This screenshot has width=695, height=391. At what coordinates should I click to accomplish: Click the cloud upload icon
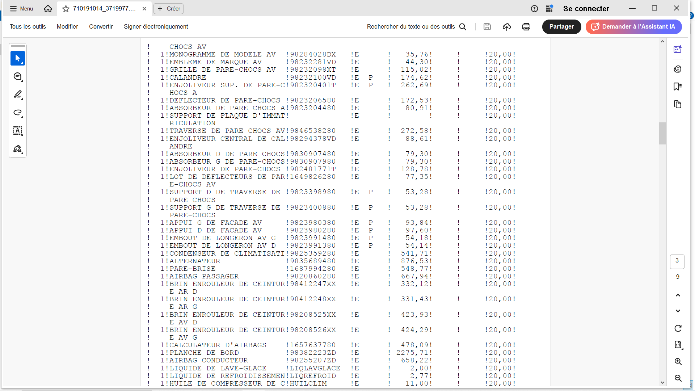[506, 27]
